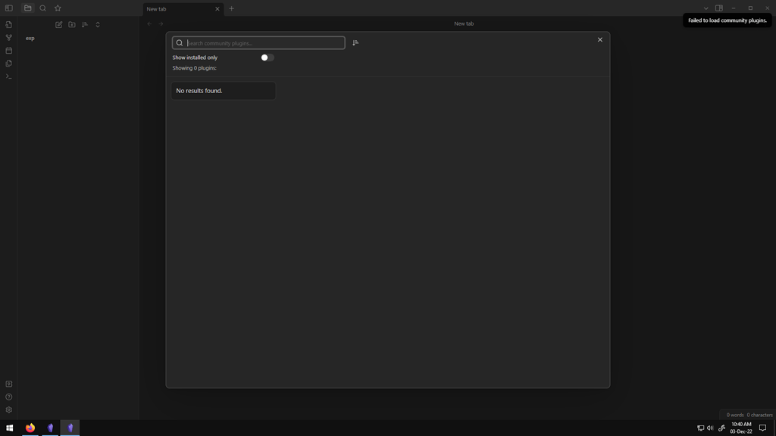Screen dimensions: 776x436
Task: Create a new folder icon
Action: [x=72, y=25]
